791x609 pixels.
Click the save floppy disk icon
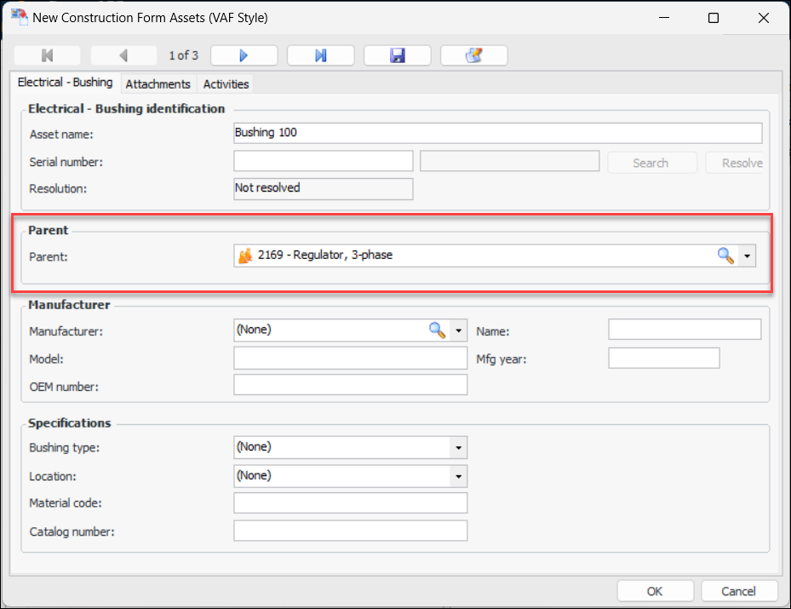[x=397, y=55]
